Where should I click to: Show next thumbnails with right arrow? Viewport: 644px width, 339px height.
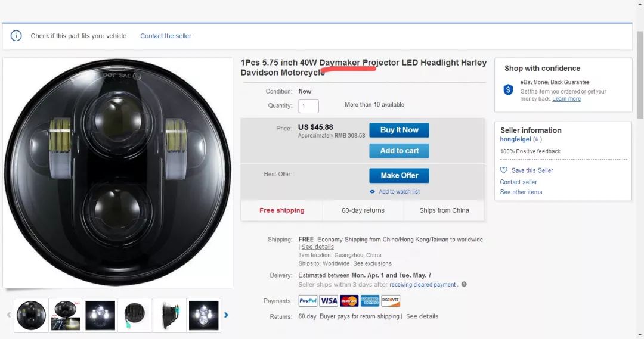[x=226, y=315]
